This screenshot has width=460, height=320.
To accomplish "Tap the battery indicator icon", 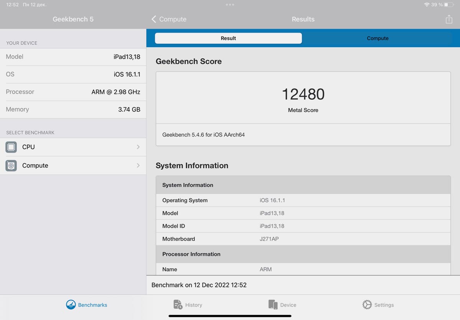I will (x=449, y=5).
